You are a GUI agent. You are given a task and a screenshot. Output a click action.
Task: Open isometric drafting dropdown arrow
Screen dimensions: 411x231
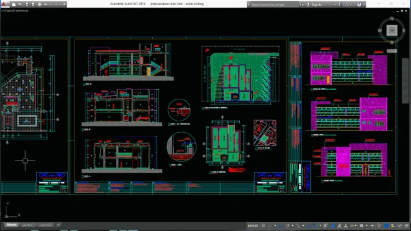(x=303, y=226)
